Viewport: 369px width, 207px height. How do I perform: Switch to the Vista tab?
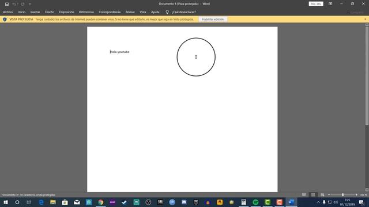(x=143, y=12)
